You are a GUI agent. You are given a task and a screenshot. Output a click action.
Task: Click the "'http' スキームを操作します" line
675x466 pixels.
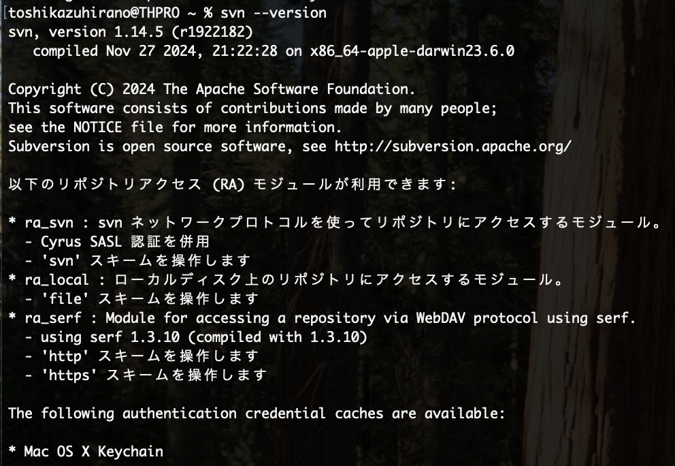point(142,356)
